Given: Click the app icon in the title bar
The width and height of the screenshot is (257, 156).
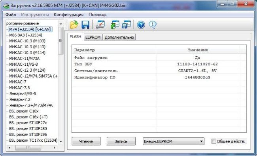Looking at the screenshot, I should pos(6,6).
